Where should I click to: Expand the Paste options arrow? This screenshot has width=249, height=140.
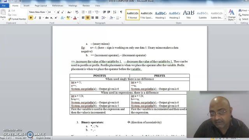coord(3,20)
